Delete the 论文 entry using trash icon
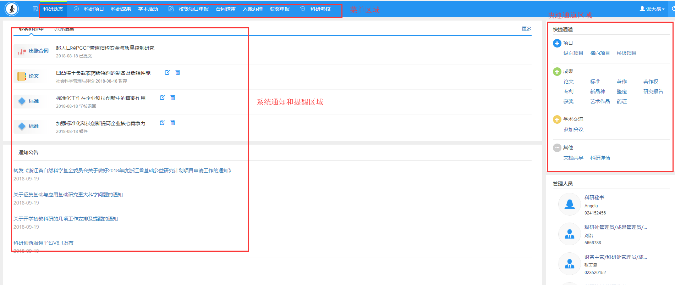The image size is (675, 285). [x=178, y=73]
